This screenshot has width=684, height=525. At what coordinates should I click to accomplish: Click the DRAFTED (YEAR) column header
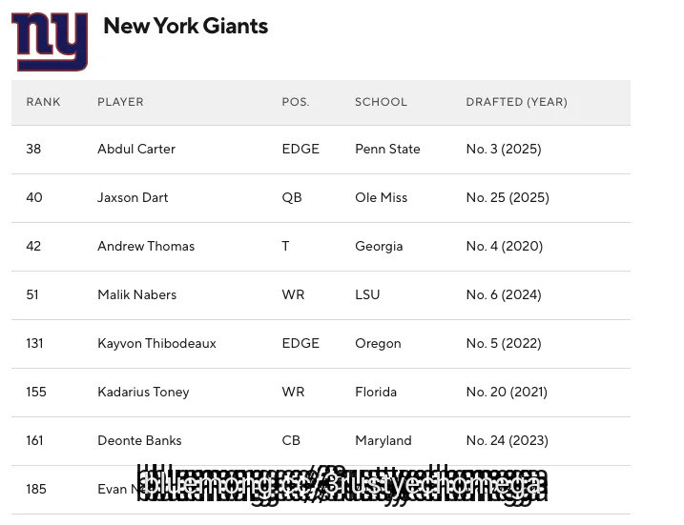tap(516, 102)
